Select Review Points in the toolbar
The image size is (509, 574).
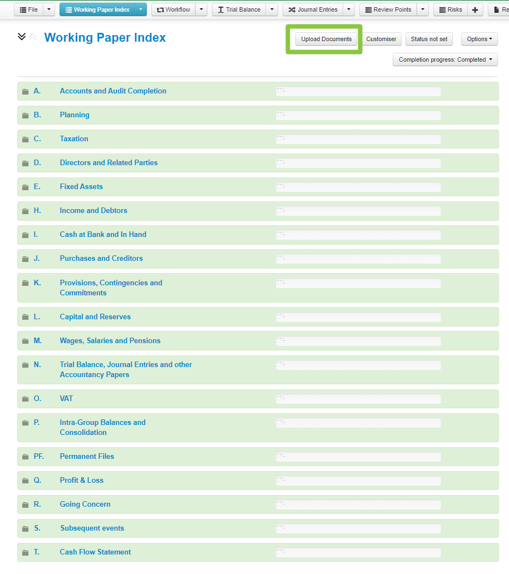[388, 9]
